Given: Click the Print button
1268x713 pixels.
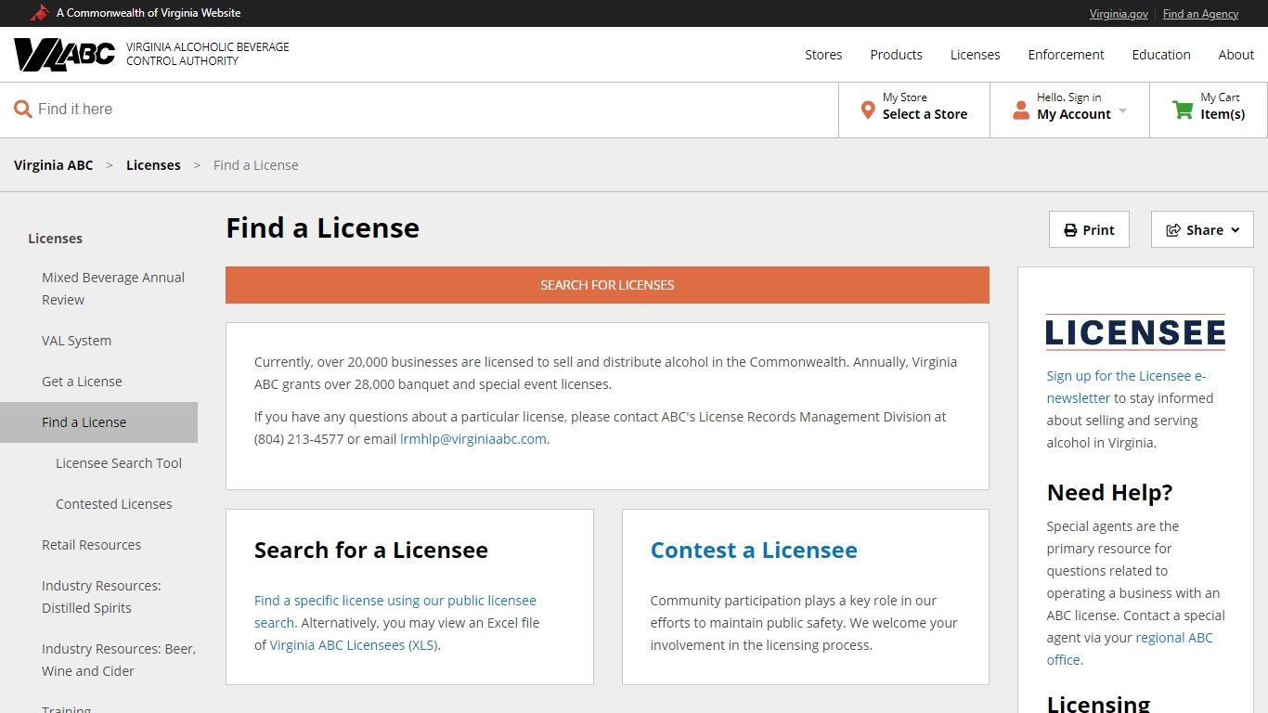Looking at the screenshot, I should (x=1089, y=229).
